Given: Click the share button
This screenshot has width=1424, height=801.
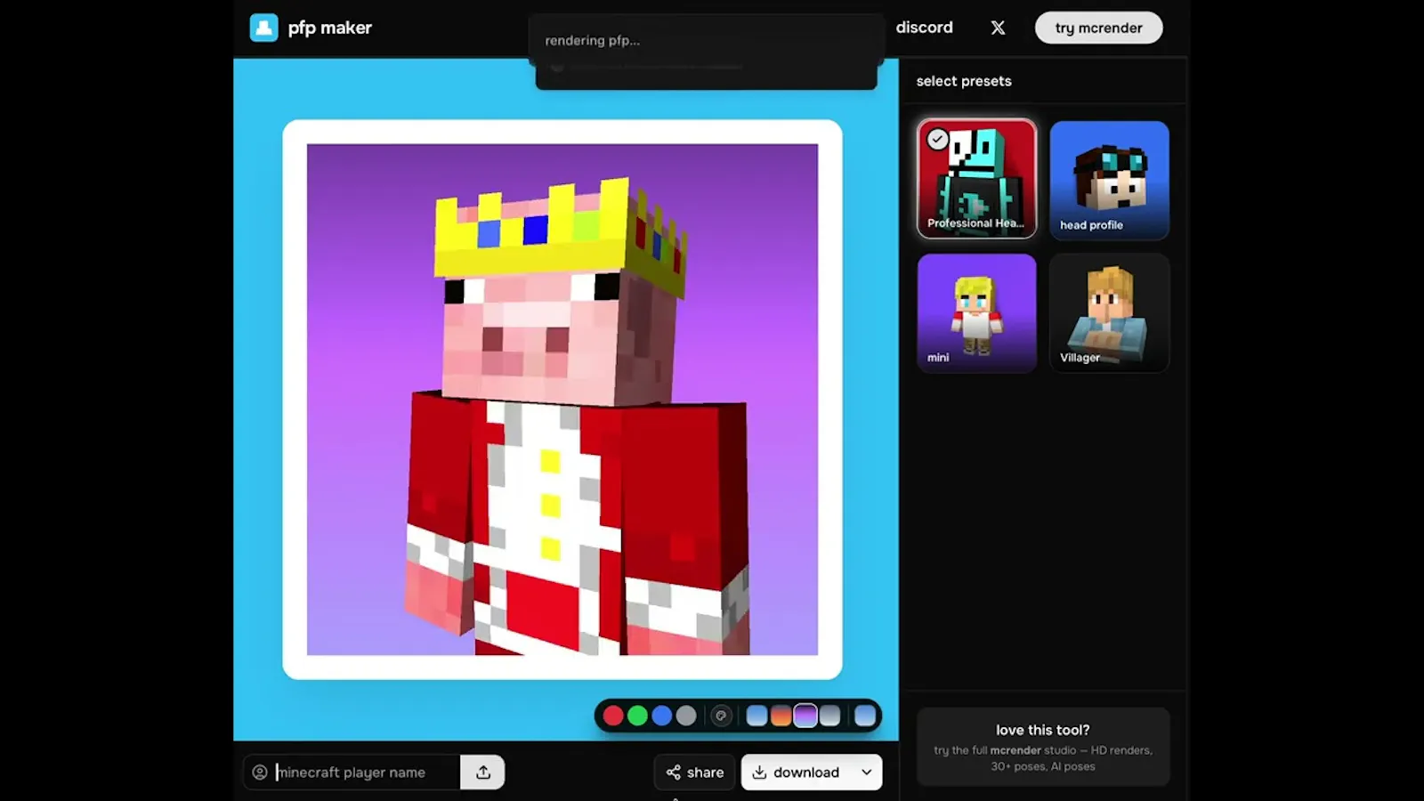Looking at the screenshot, I should point(695,772).
